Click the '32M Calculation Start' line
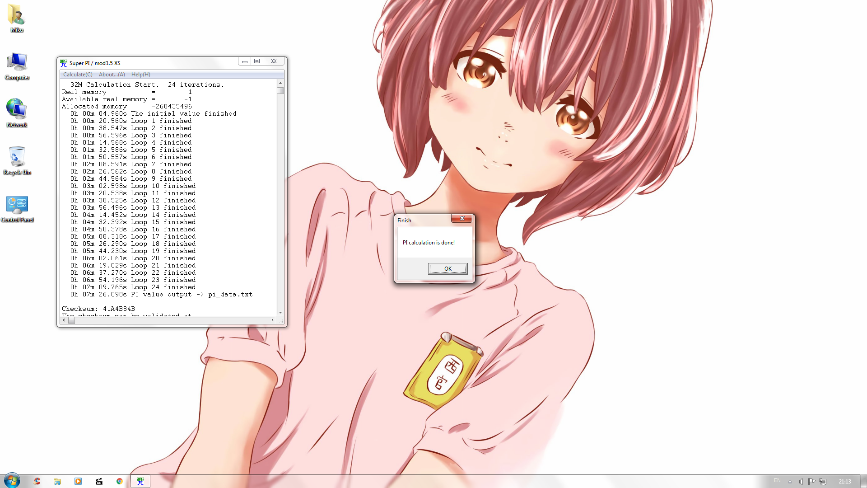This screenshot has height=488, width=867. [147, 85]
